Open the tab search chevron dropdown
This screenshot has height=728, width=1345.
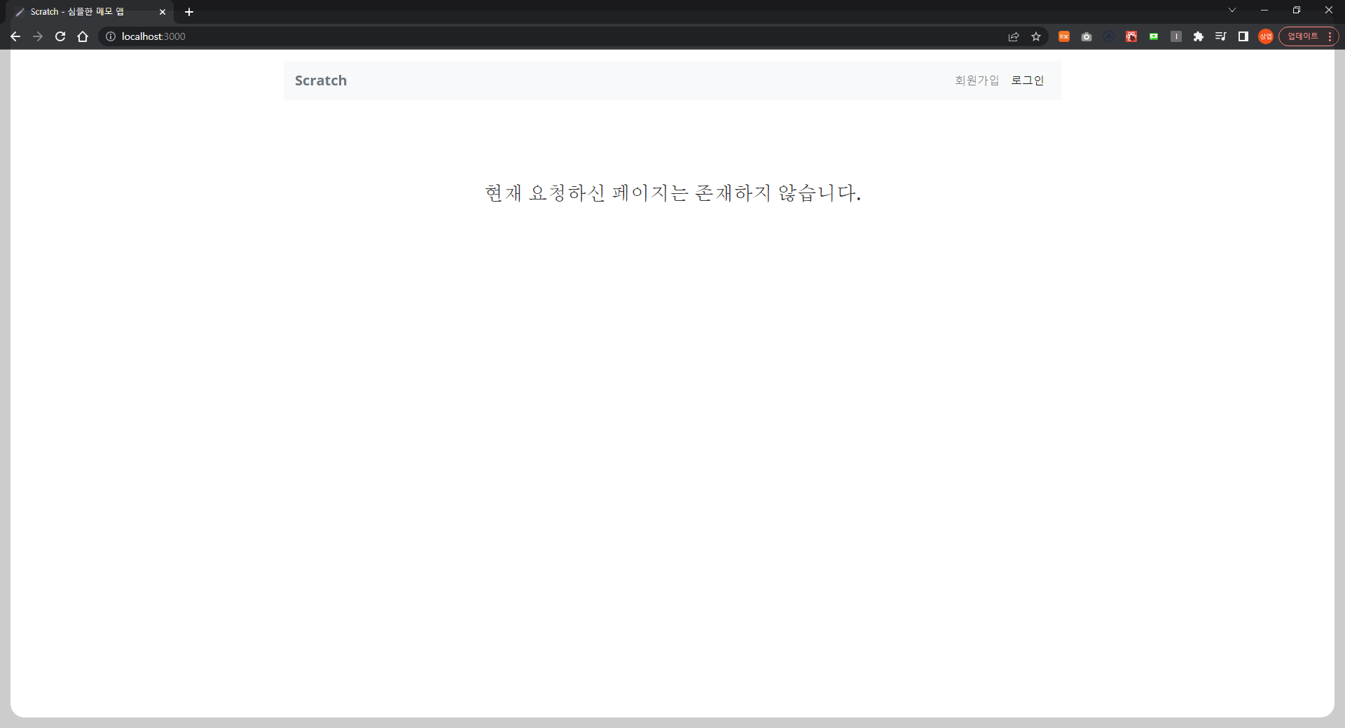click(1232, 10)
